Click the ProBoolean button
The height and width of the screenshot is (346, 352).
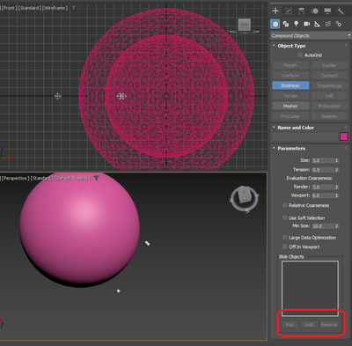[329, 106]
